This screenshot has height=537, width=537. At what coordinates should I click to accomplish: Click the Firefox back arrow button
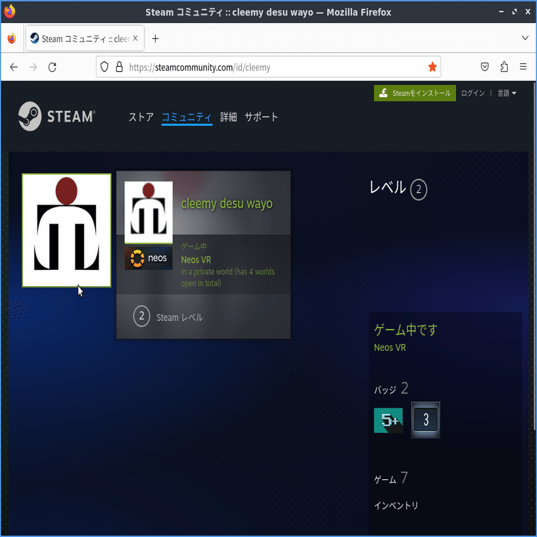[14, 67]
